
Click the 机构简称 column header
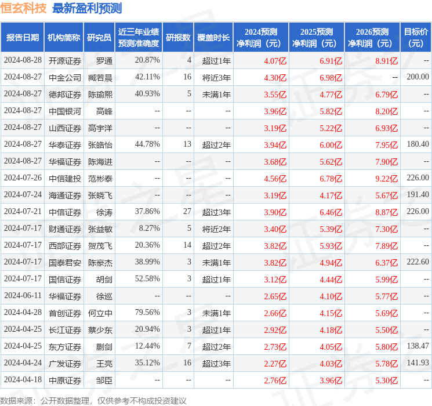pyautogui.click(x=64, y=37)
